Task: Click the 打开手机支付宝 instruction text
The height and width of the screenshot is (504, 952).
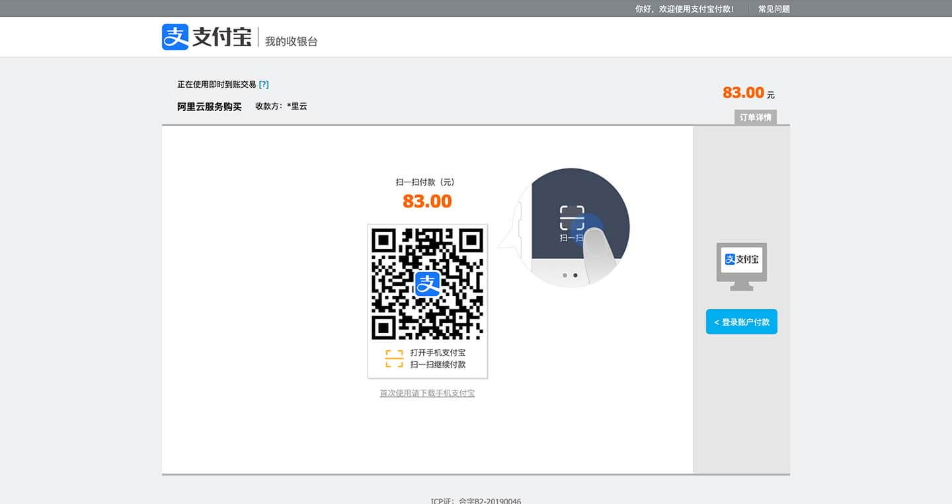Action: (438, 353)
